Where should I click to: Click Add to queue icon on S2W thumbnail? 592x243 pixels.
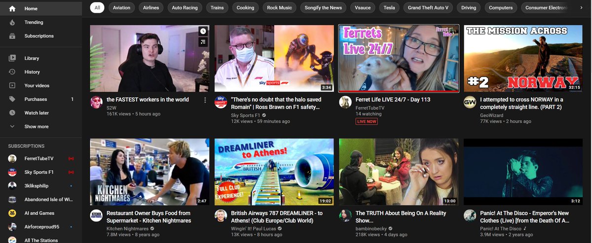tap(203, 42)
